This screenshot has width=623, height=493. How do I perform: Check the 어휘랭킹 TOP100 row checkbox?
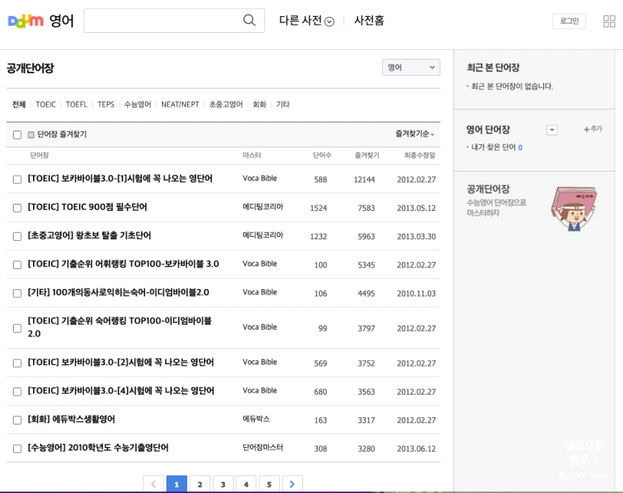(x=17, y=265)
